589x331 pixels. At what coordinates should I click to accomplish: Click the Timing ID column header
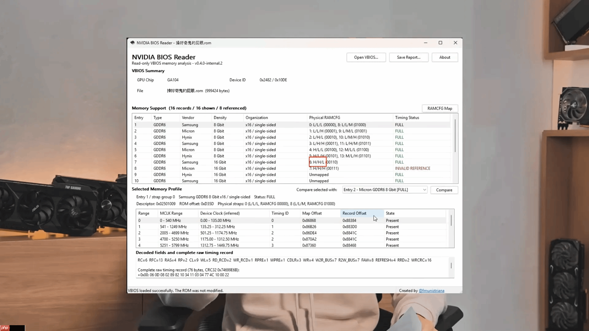[285, 213]
